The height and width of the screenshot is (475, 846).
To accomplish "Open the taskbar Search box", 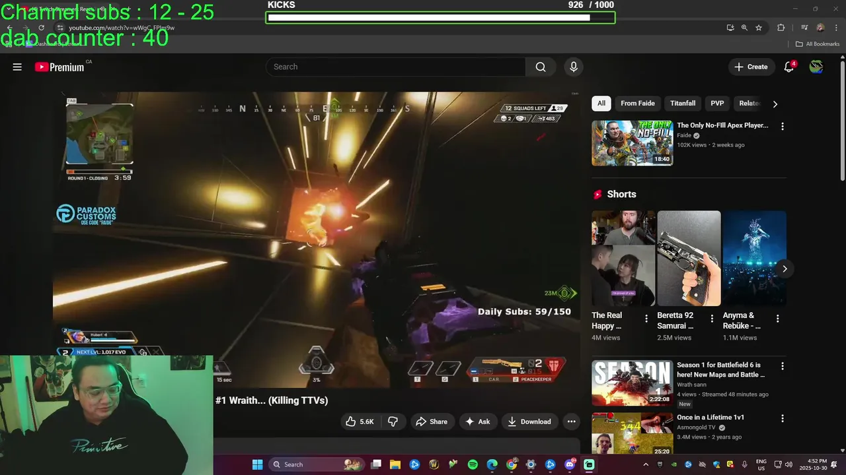I will [x=317, y=464].
